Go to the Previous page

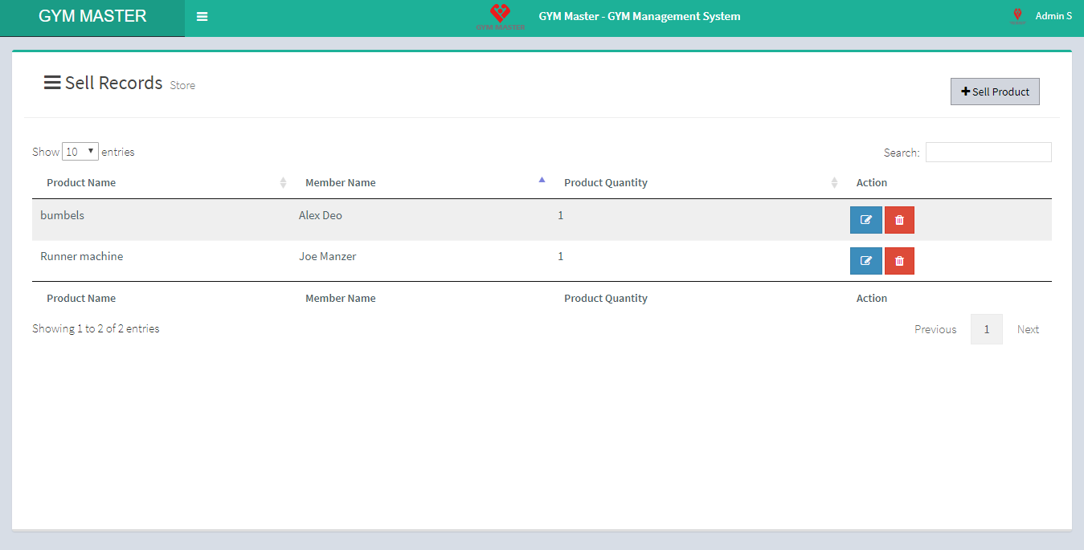[x=935, y=329]
